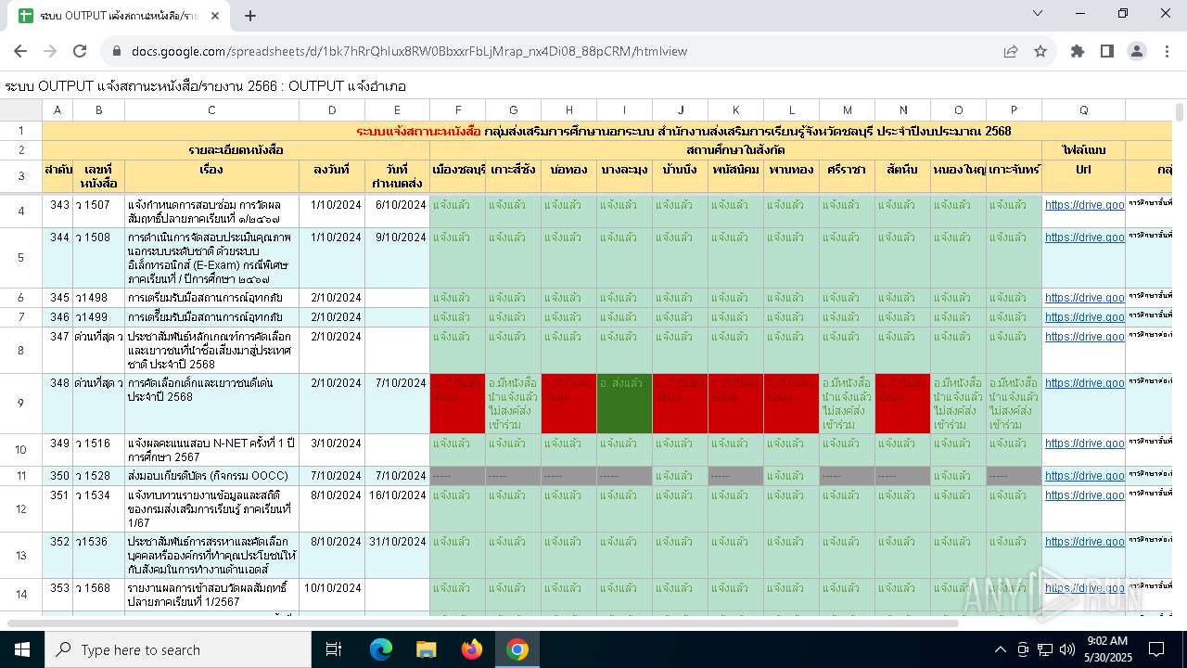Click column header C
1187x668 pixels.
211,110
